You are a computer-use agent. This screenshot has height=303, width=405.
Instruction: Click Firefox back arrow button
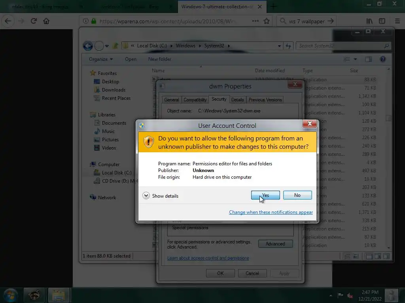point(8,21)
